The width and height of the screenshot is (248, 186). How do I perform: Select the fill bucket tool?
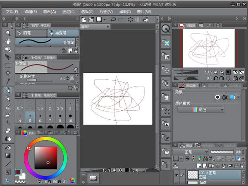pos(8,147)
